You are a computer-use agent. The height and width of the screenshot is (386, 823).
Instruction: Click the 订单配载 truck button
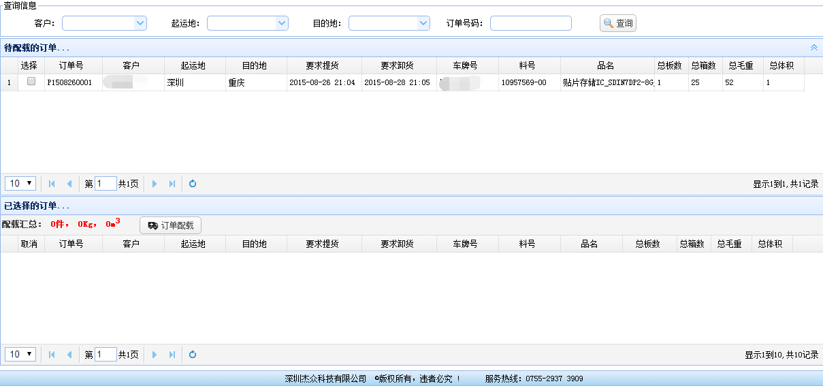pyautogui.click(x=170, y=225)
